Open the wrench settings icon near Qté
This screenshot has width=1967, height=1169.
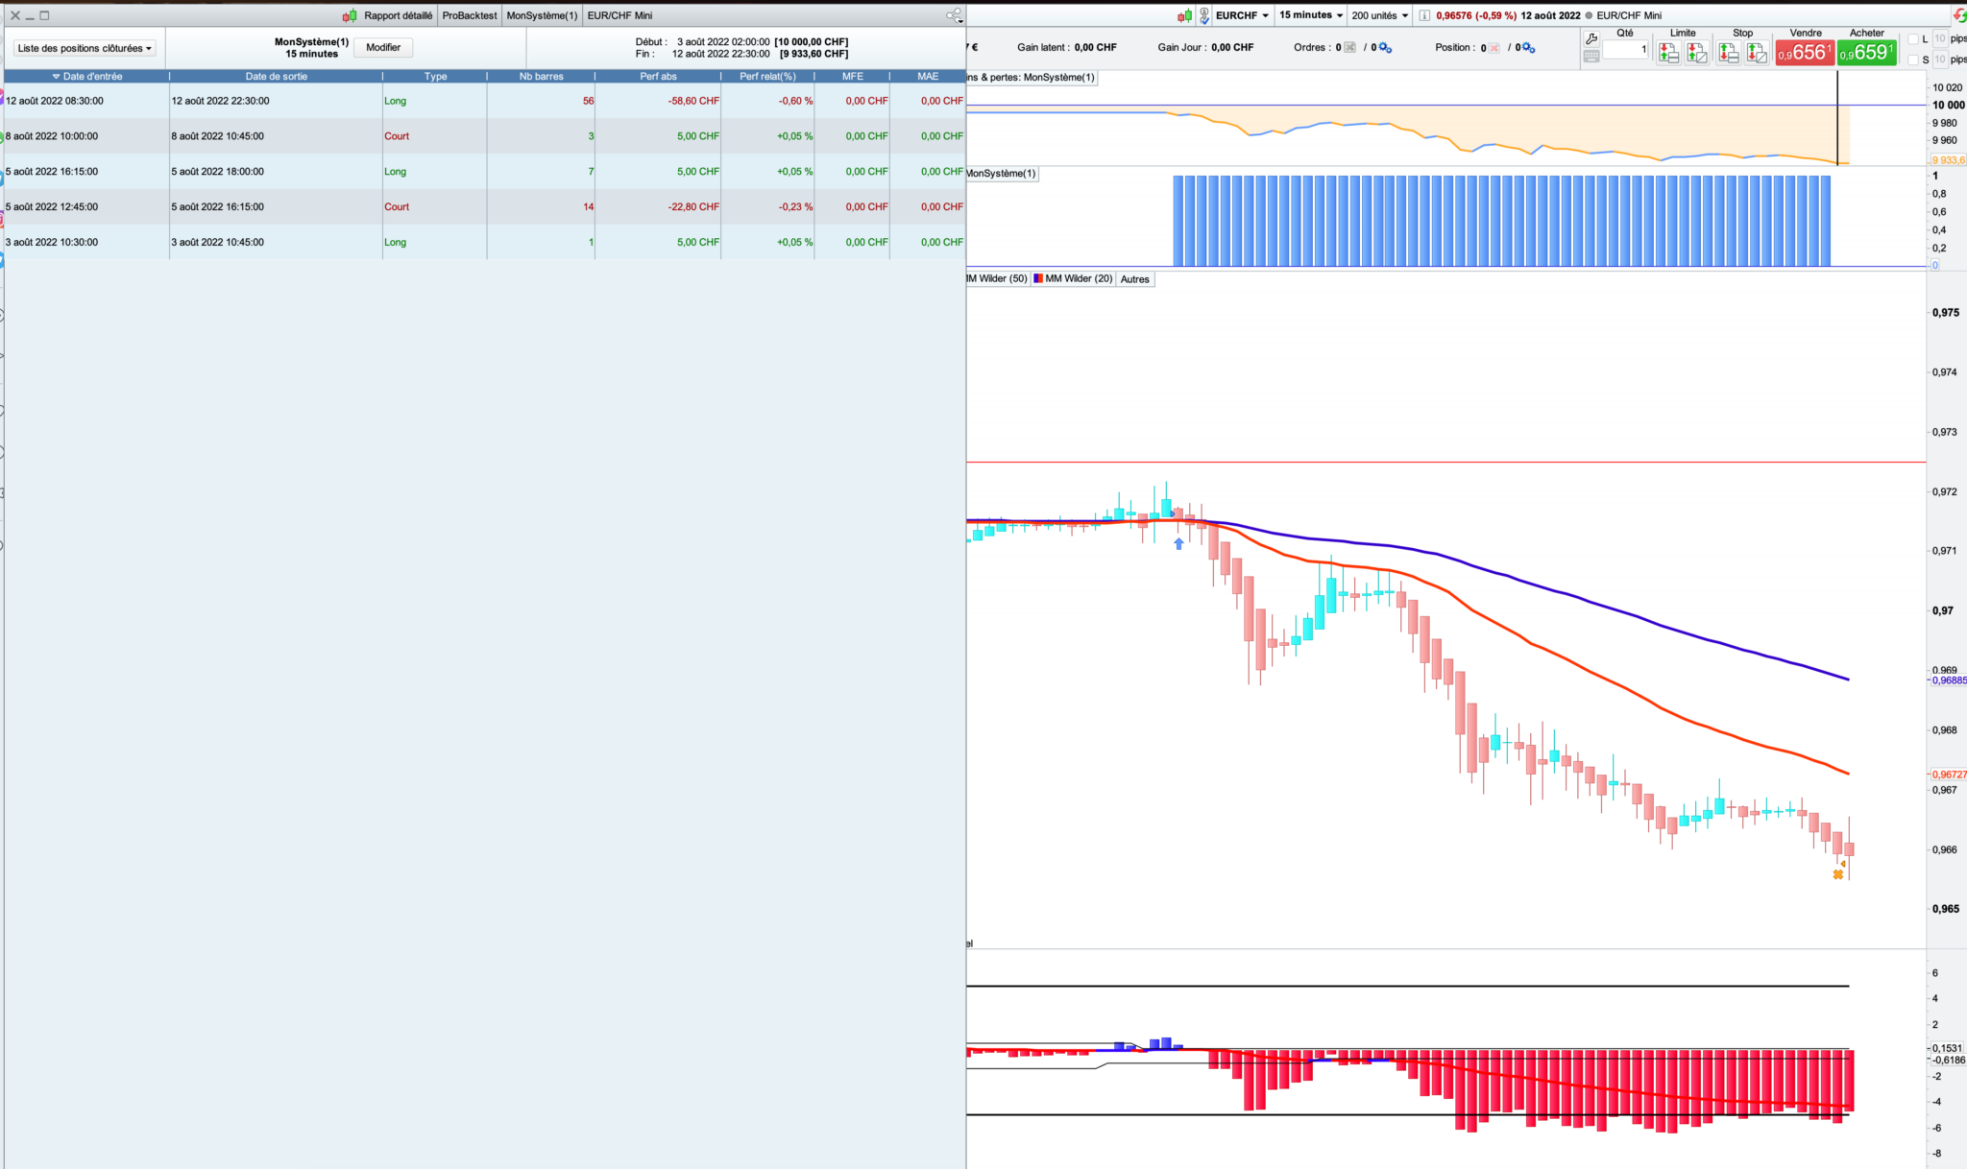pyautogui.click(x=1591, y=38)
